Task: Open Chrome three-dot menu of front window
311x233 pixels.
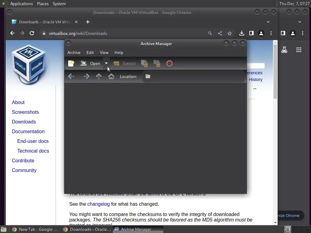Action: point(271,33)
